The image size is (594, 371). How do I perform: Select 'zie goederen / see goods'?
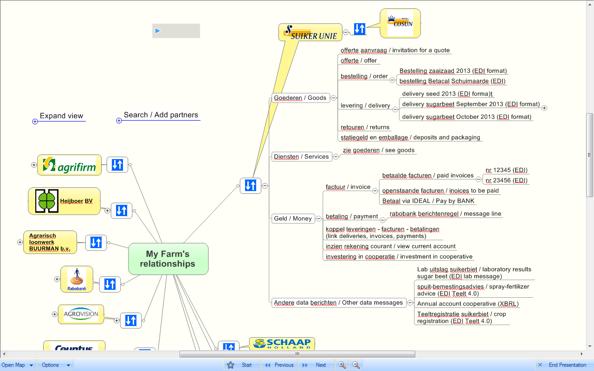click(x=379, y=150)
